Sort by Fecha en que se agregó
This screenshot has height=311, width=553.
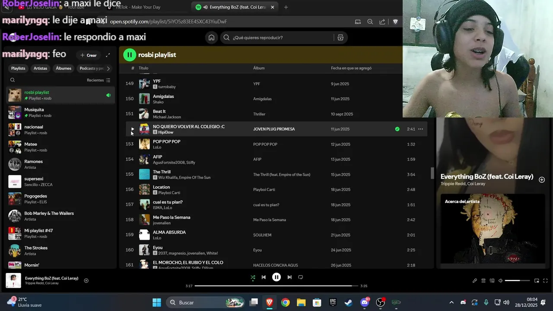click(351, 68)
